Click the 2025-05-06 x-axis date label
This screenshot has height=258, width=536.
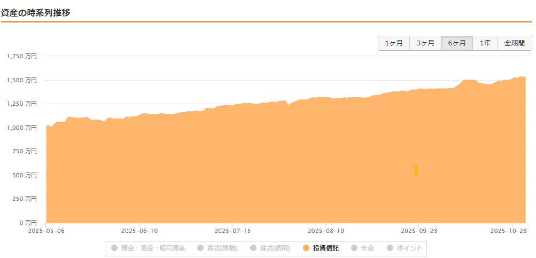pyautogui.click(x=46, y=231)
